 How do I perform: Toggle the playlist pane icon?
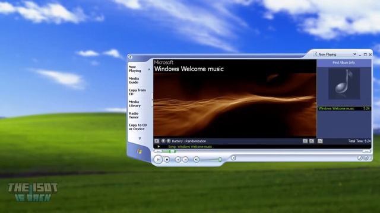tap(312, 141)
